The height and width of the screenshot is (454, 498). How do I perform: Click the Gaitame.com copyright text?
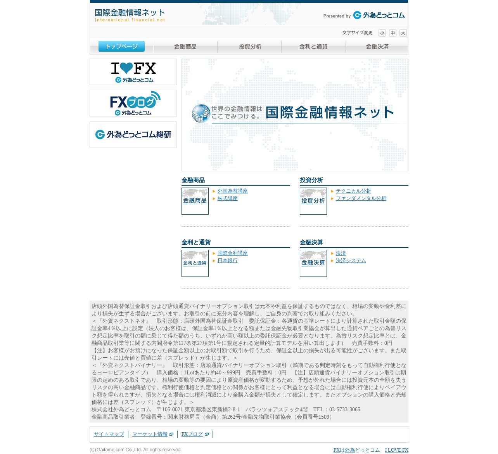pos(136,450)
